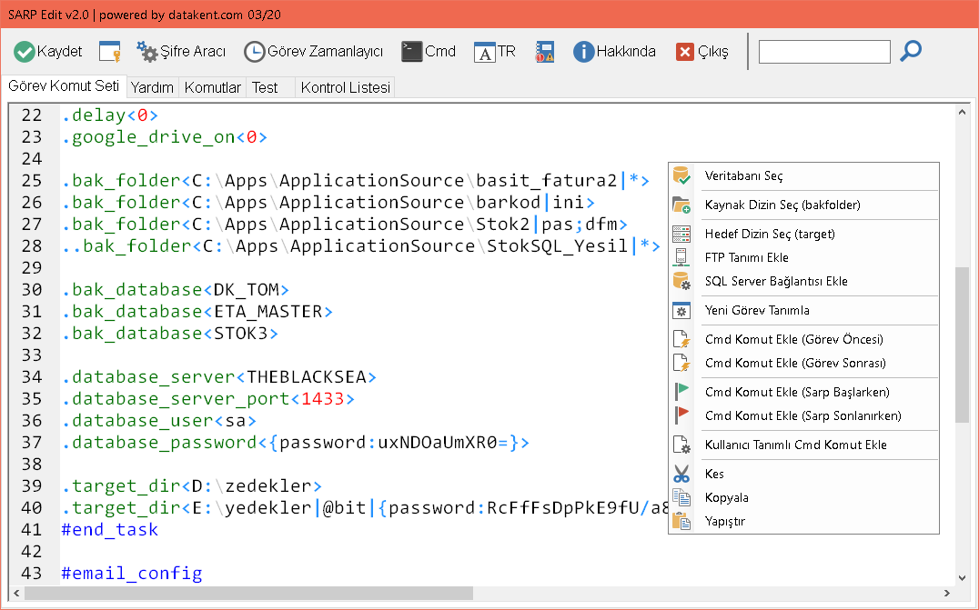Image resolution: width=979 pixels, height=610 pixels.
Task: Click the vertical scrollbar up arrow
Action: click(x=962, y=112)
